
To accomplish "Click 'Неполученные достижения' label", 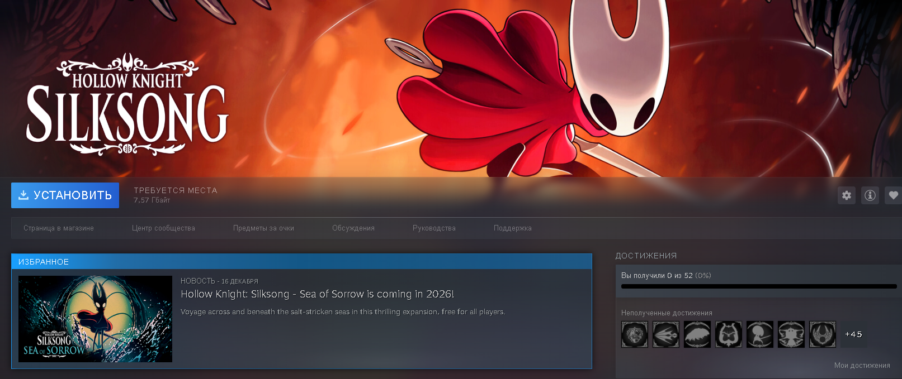I will [x=667, y=313].
